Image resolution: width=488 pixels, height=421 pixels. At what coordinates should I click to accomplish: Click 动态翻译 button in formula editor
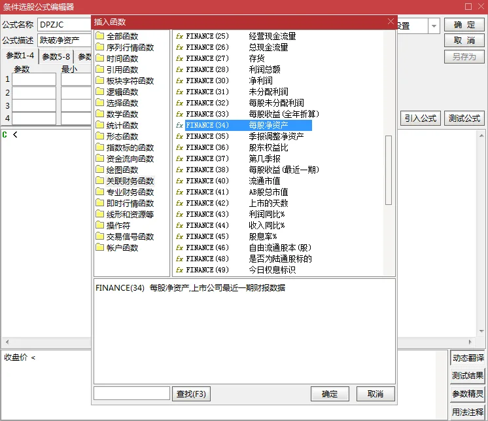pyautogui.click(x=468, y=358)
